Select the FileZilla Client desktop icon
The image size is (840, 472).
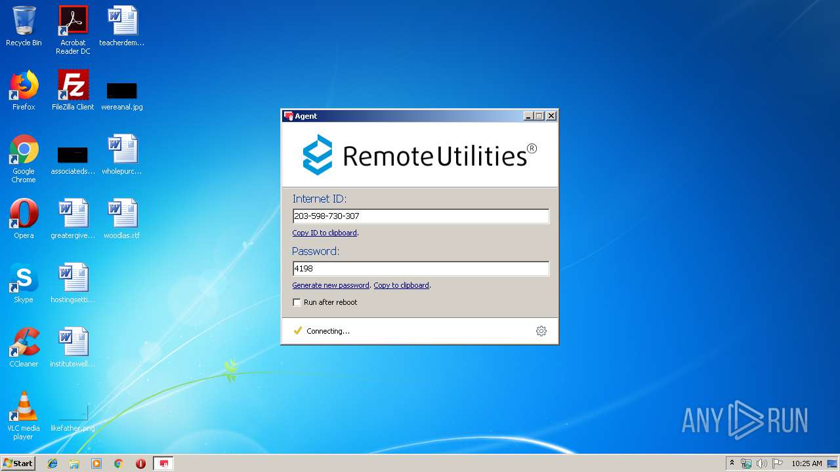73,90
